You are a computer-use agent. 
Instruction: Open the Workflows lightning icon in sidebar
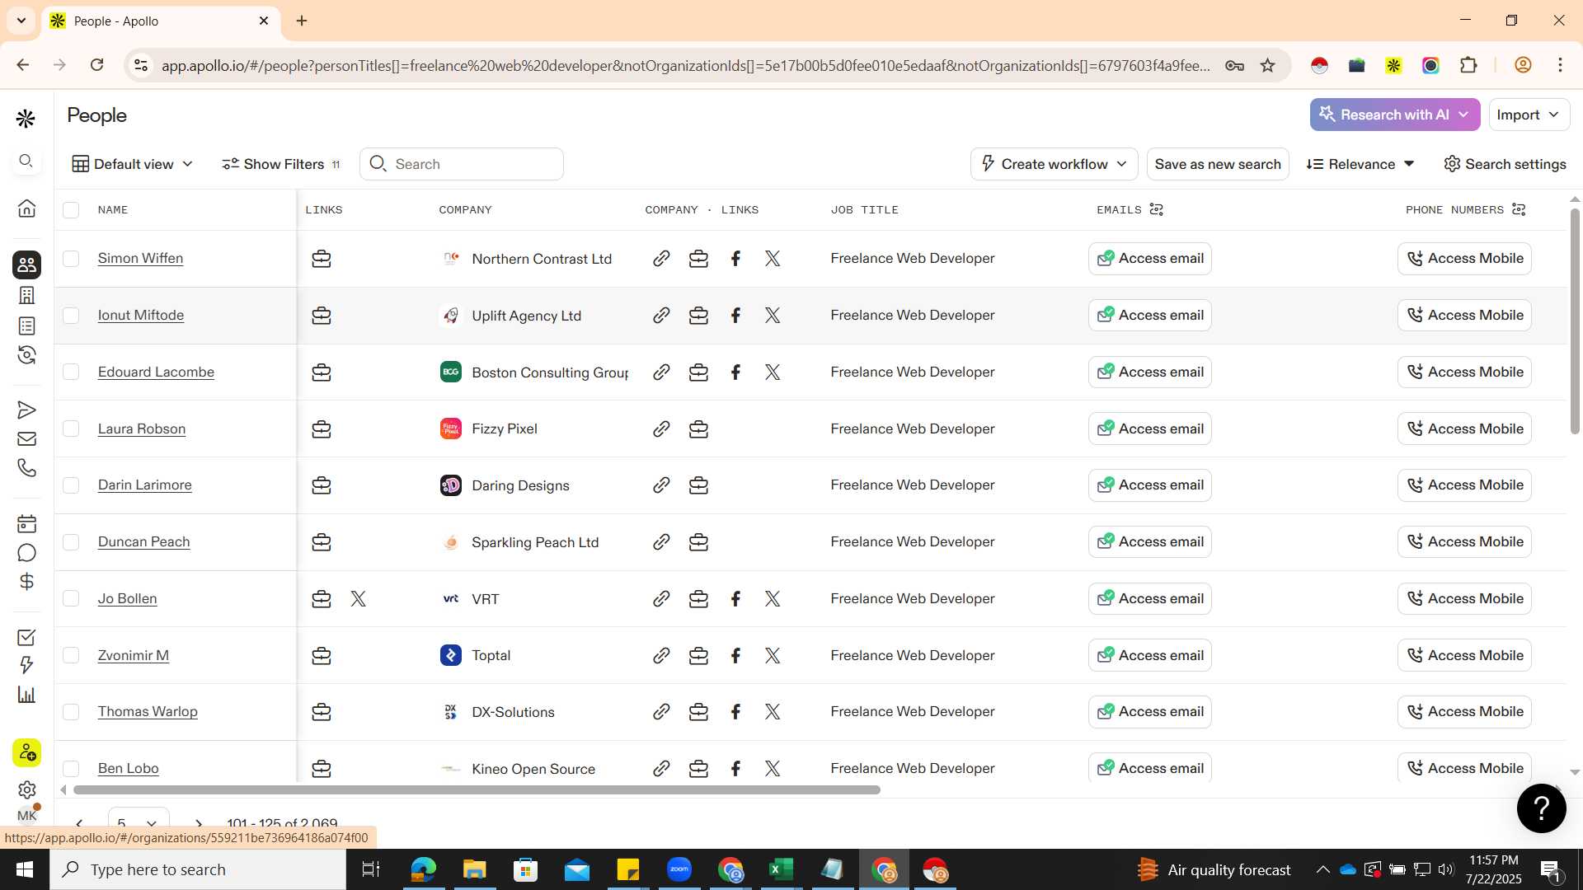26,665
